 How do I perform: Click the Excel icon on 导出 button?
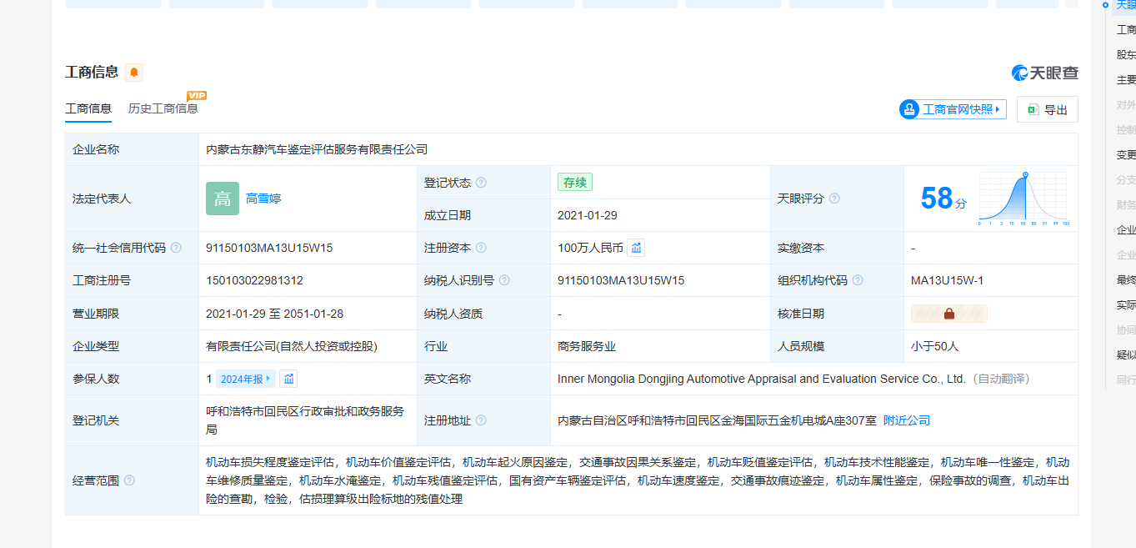1033,109
